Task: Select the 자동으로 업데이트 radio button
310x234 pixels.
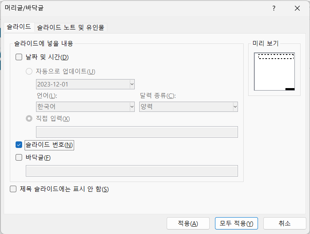Action: (29, 71)
